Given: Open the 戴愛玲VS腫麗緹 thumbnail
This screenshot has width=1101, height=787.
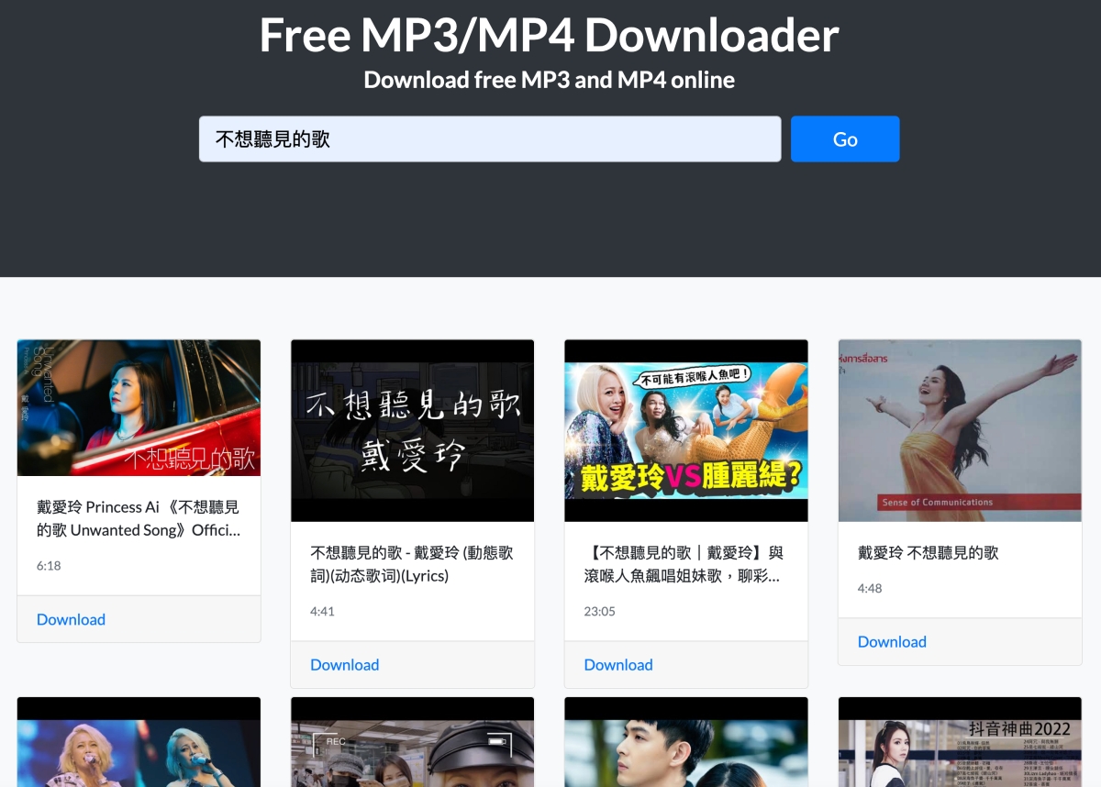Looking at the screenshot, I should tap(686, 431).
